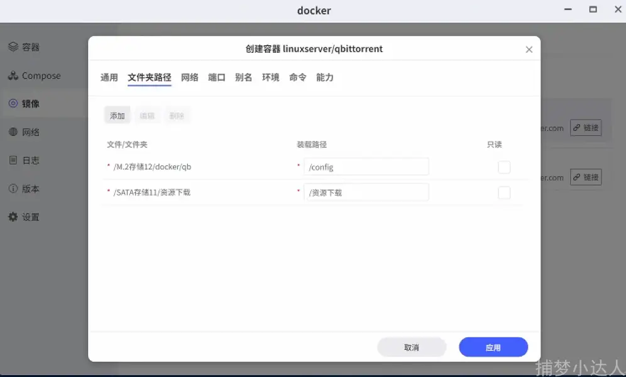626x377 pixels.
Task: Switch to the 端口 tab
Action: tap(216, 77)
